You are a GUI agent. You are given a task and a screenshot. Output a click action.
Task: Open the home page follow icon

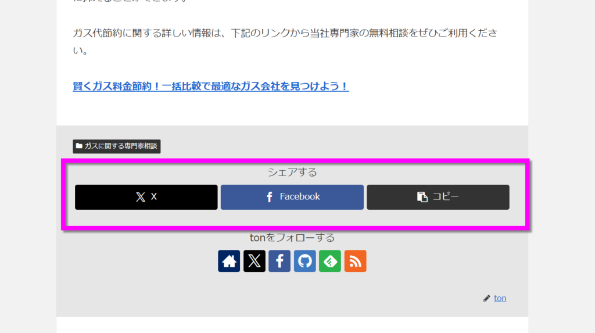(x=229, y=261)
